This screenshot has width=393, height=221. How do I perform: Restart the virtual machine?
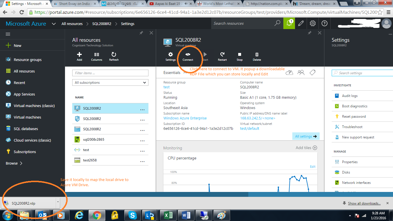click(222, 56)
